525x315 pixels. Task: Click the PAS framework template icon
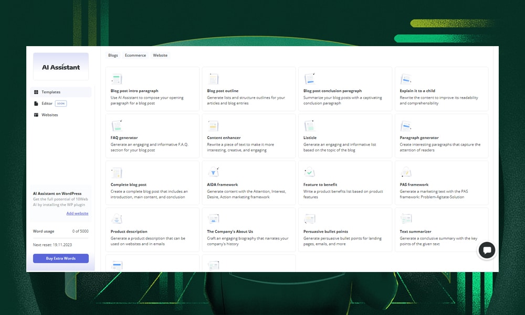406,172
